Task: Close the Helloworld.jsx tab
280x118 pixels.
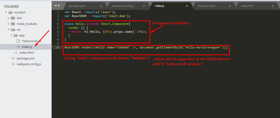Action: [230, 6]
